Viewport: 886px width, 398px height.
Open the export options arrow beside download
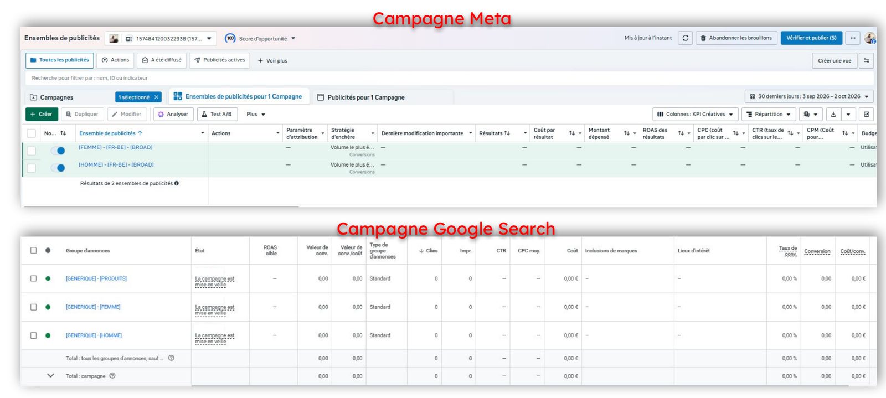coord(848,114)
